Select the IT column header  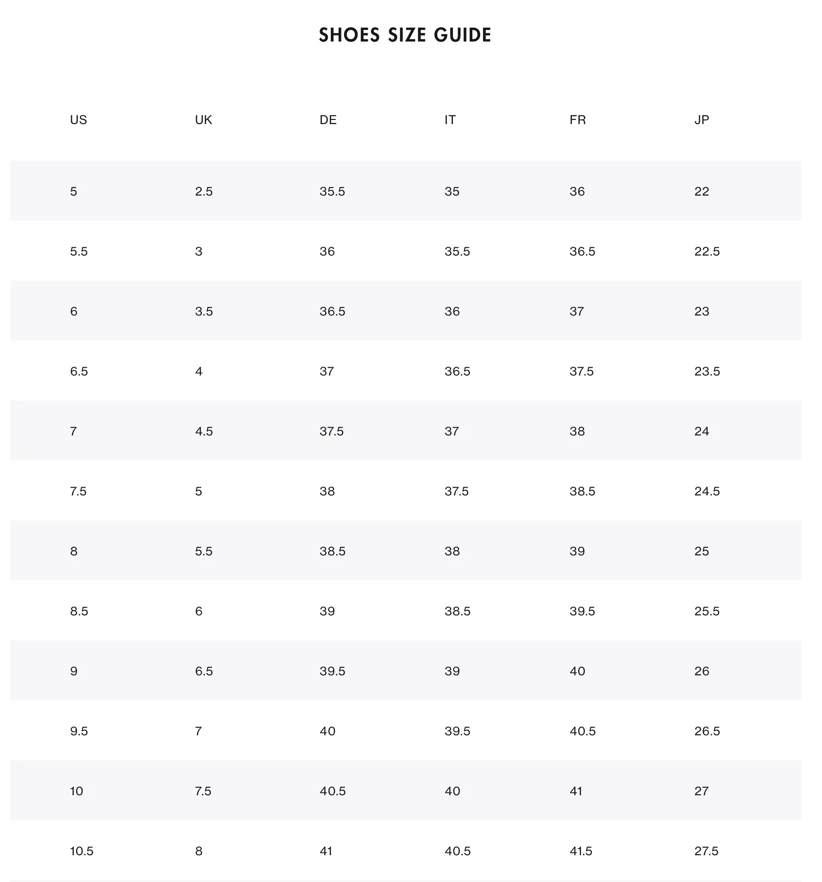(450, 120)
